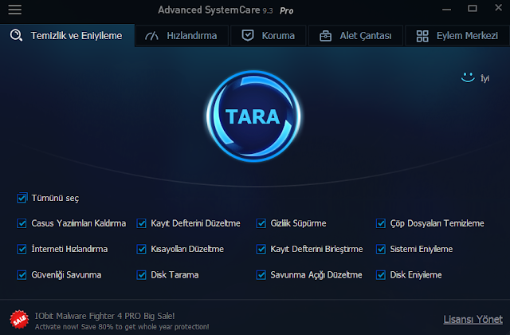Open the Lisansı Yönet link

473,319
